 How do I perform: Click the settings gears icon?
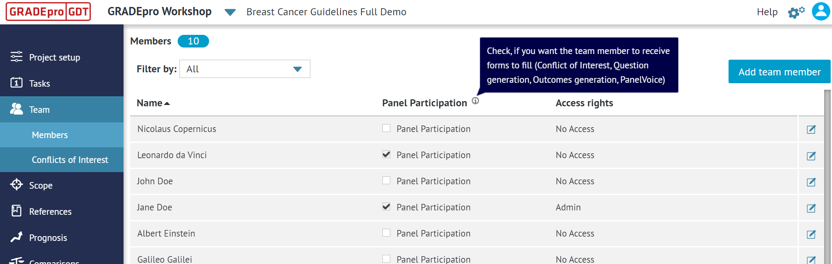[796, 12]
